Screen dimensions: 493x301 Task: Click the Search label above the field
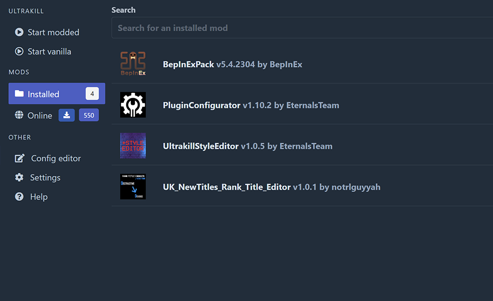(124, 10)
